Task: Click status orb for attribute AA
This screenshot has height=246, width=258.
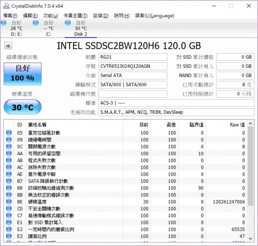Action: pyautogui.click(x=9, y=153)
